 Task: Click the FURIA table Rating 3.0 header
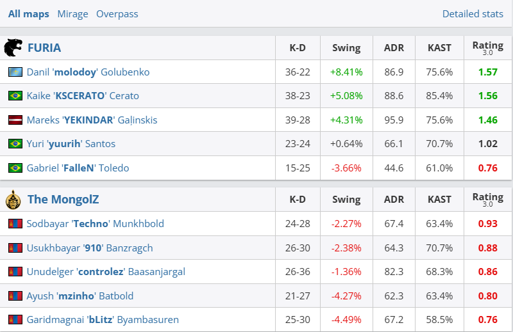click(487, 48)
